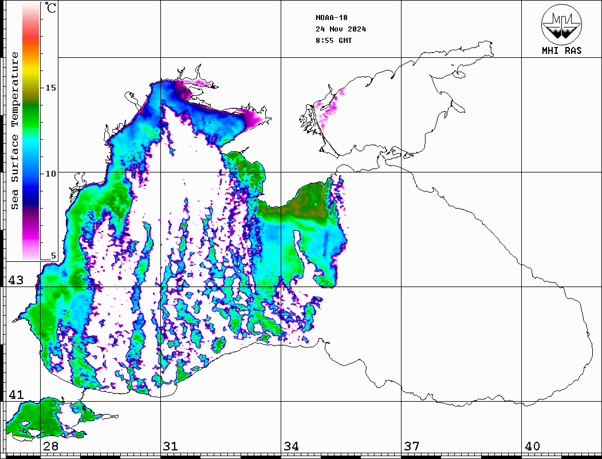602x459 pixels.
Task: Click the MHI RAS logo emblem
Action: click(562, 24)
